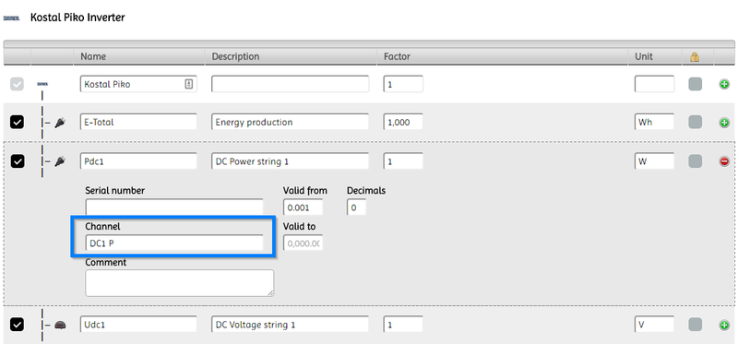Toggle lock box in Pdc1 row

696,161
